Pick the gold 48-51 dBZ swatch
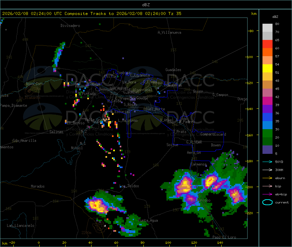This screenshot has height=247, width=292. (267, 77)
